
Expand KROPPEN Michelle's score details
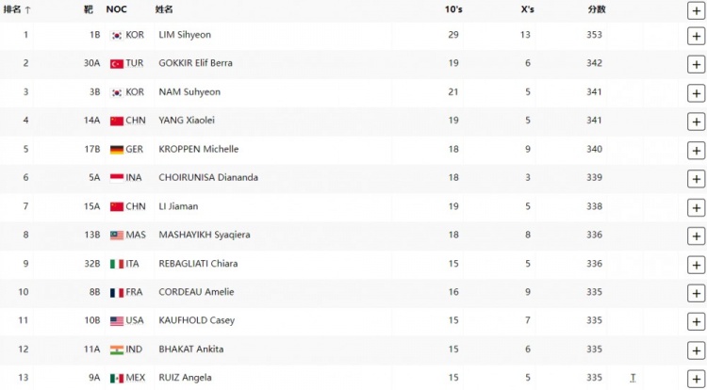point(697,151)
